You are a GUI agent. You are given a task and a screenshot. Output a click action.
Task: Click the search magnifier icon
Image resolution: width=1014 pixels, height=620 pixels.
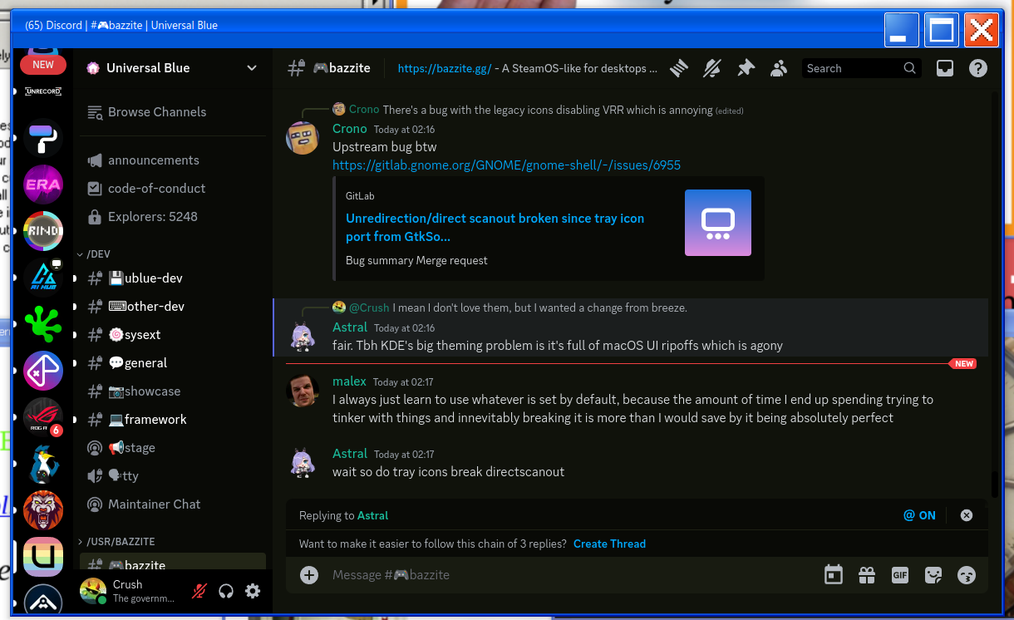coord(910,68)
